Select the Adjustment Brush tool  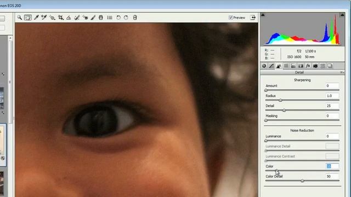coord(93,18)
